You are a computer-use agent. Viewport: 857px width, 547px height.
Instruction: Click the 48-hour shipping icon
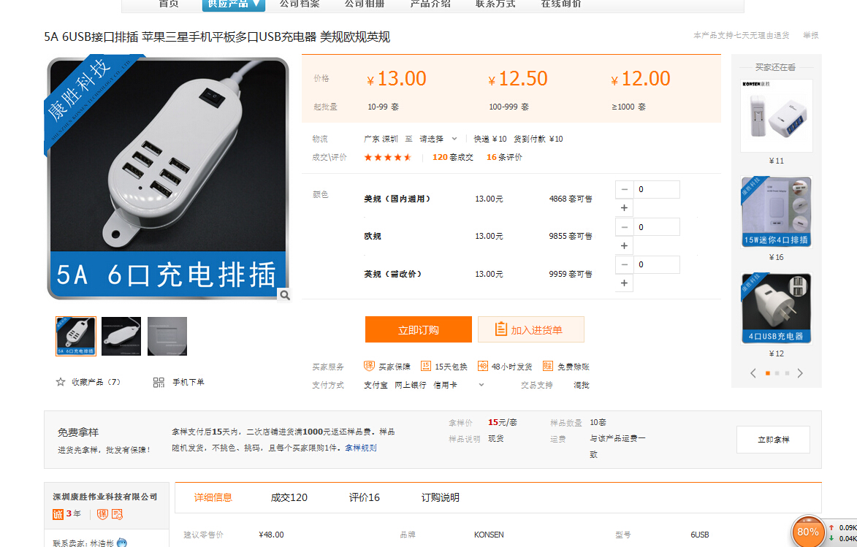pyautogui.click(x=483, y=366)
